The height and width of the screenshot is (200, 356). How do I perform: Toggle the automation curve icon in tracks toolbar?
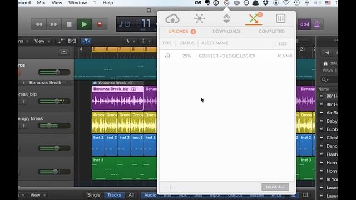(60, 41)
